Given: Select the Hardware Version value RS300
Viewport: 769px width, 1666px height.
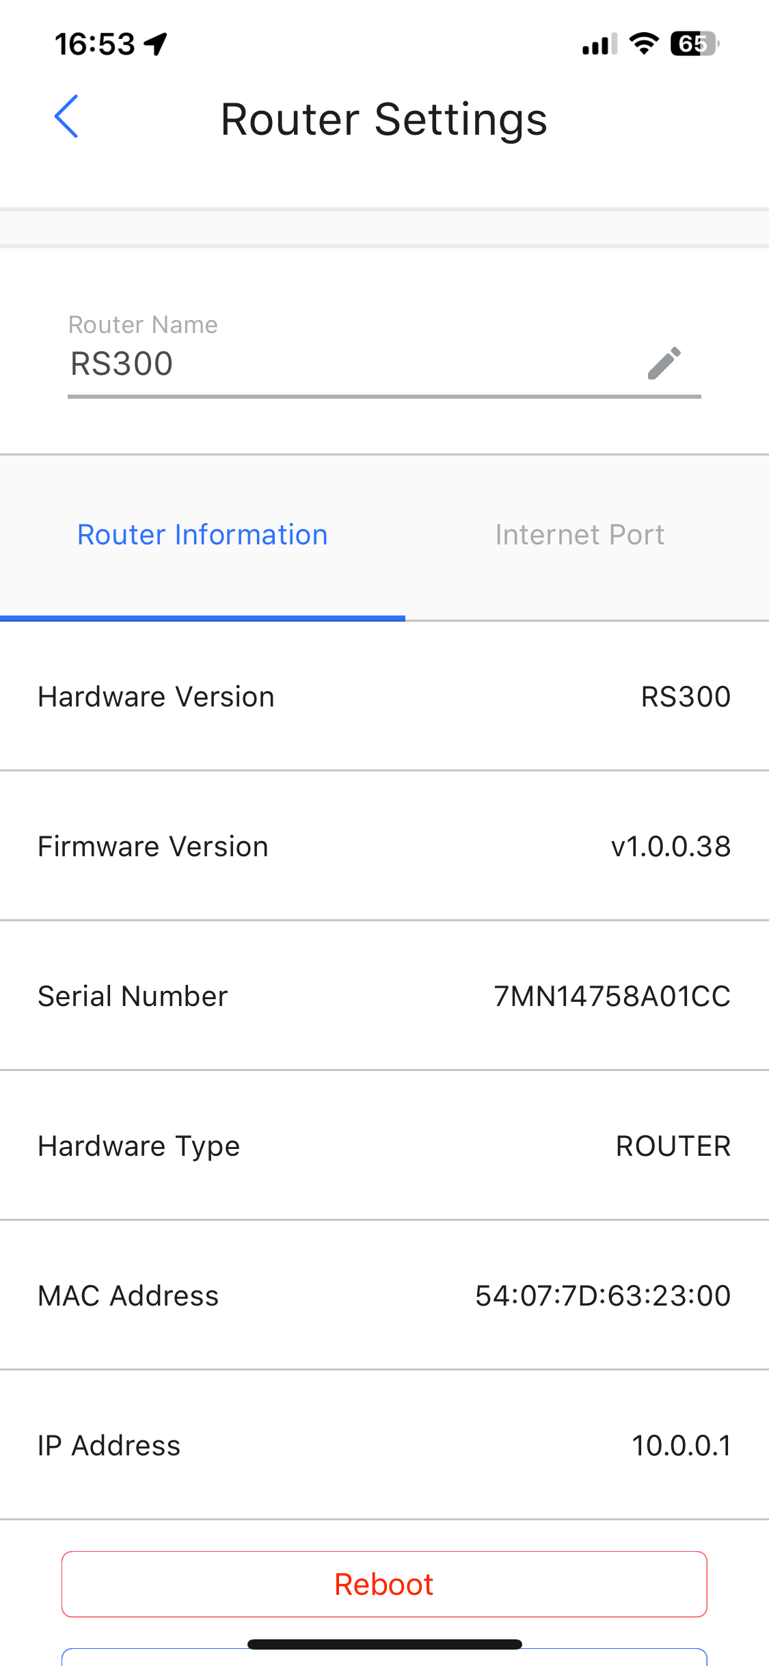Looking at the screenshot, I should (x=686, y=697).
